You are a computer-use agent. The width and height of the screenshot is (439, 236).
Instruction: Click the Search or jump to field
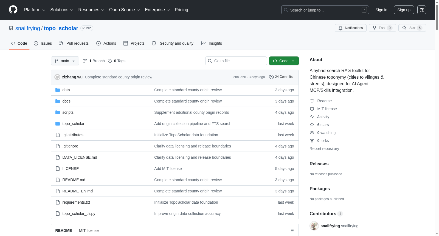click(325, 10)
